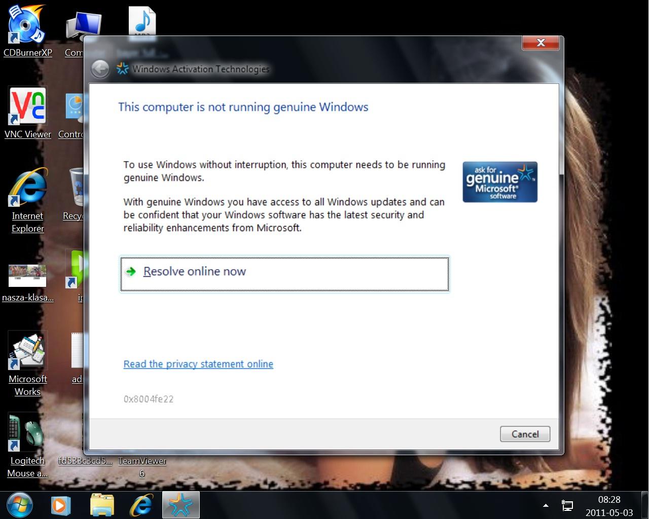This screenshot has height=519, width=649.
Task: Open Windows Media Player from the taskbar
Action: (x=60, y=505)
